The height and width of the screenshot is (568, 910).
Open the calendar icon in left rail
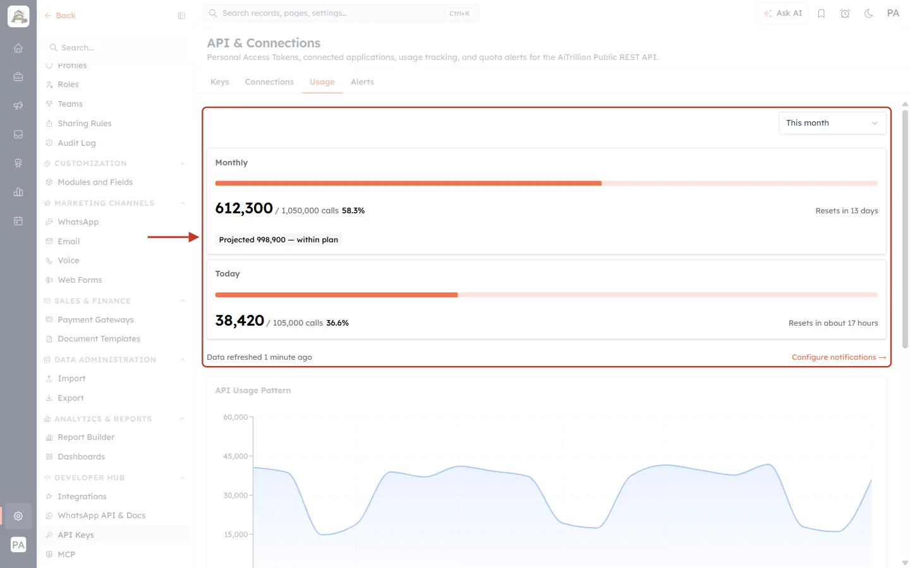tap(18, 221)
